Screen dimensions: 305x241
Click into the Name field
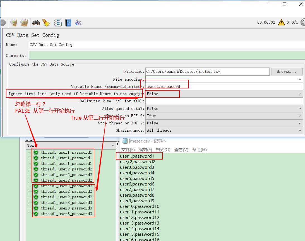point(167,45)
